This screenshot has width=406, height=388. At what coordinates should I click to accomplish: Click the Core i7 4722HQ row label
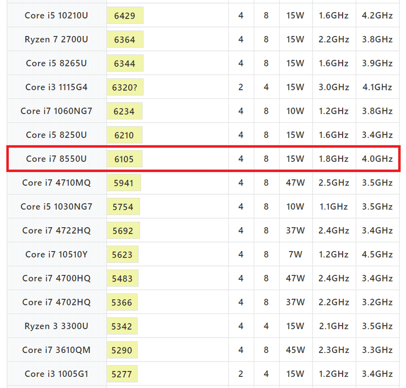(56, 230)
